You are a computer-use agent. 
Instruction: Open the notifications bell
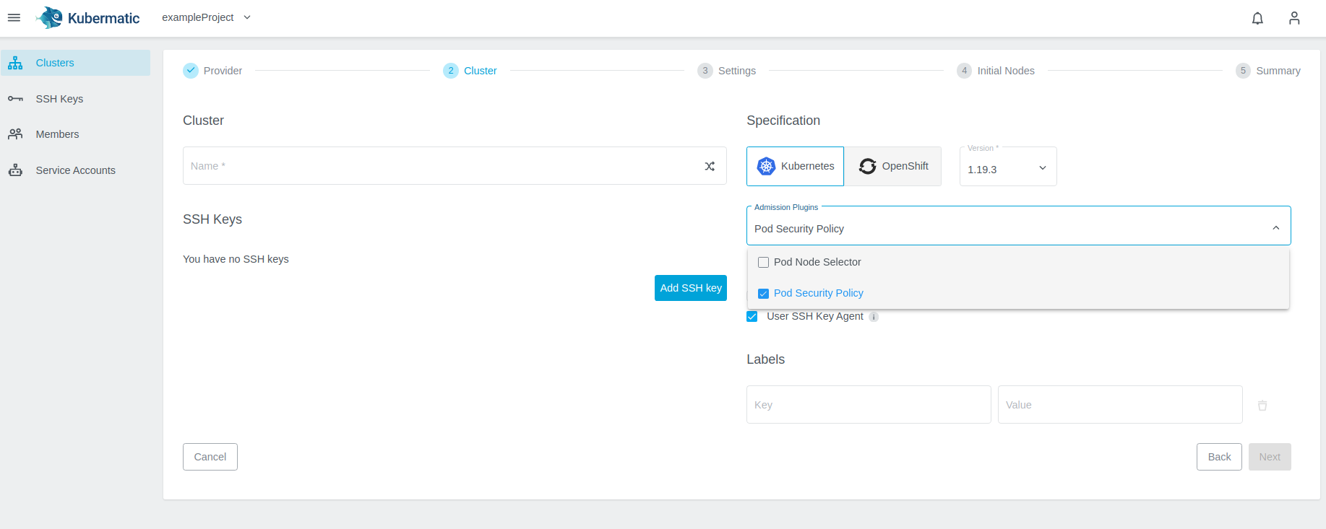[1257, 18]
